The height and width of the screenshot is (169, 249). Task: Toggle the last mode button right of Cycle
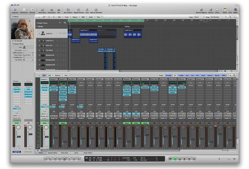(x=194, y=159)
